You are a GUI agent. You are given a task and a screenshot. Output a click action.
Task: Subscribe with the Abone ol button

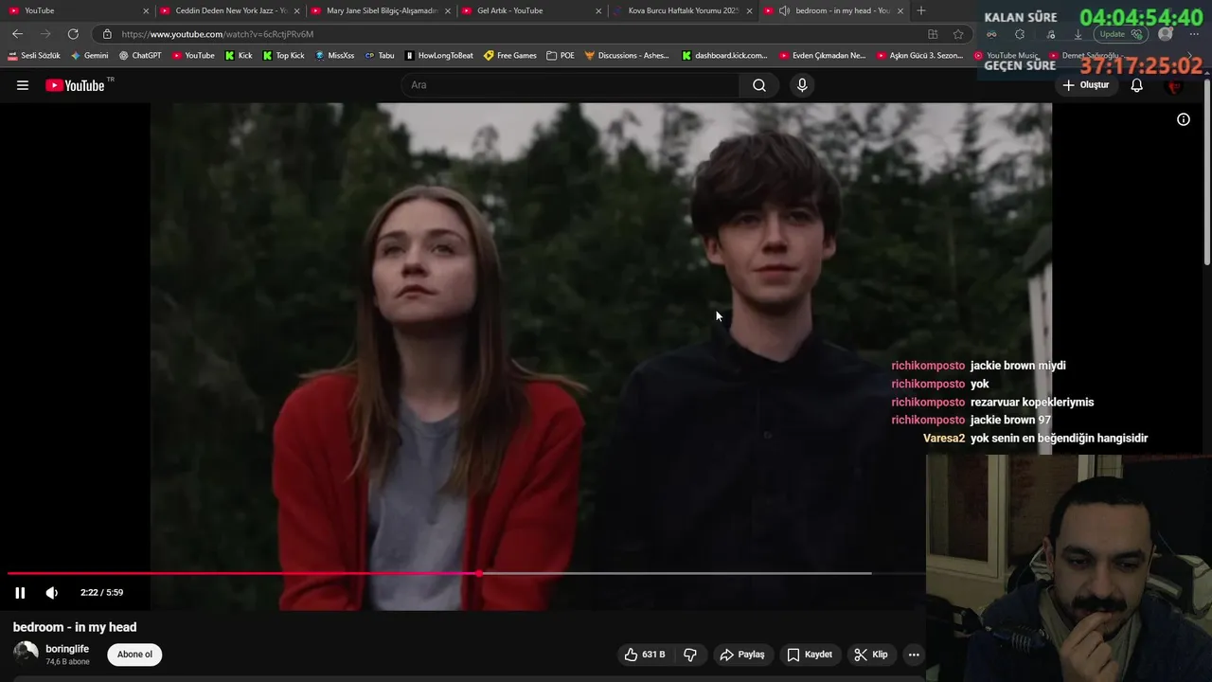click(134, 655)
